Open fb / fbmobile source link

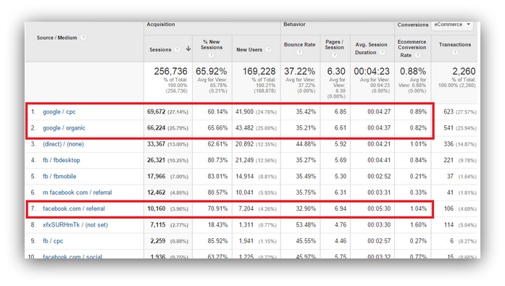pyautogui.click(x=59, y=176)
